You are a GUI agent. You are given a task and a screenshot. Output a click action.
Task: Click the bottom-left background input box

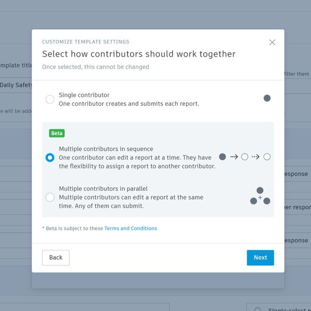click(x=83, y=307)
